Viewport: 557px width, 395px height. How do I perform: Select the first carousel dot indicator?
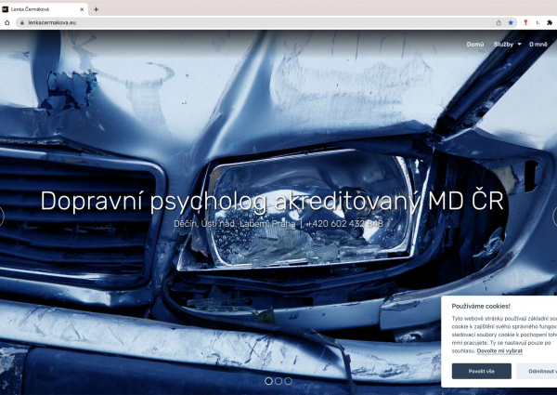(268, 381)
